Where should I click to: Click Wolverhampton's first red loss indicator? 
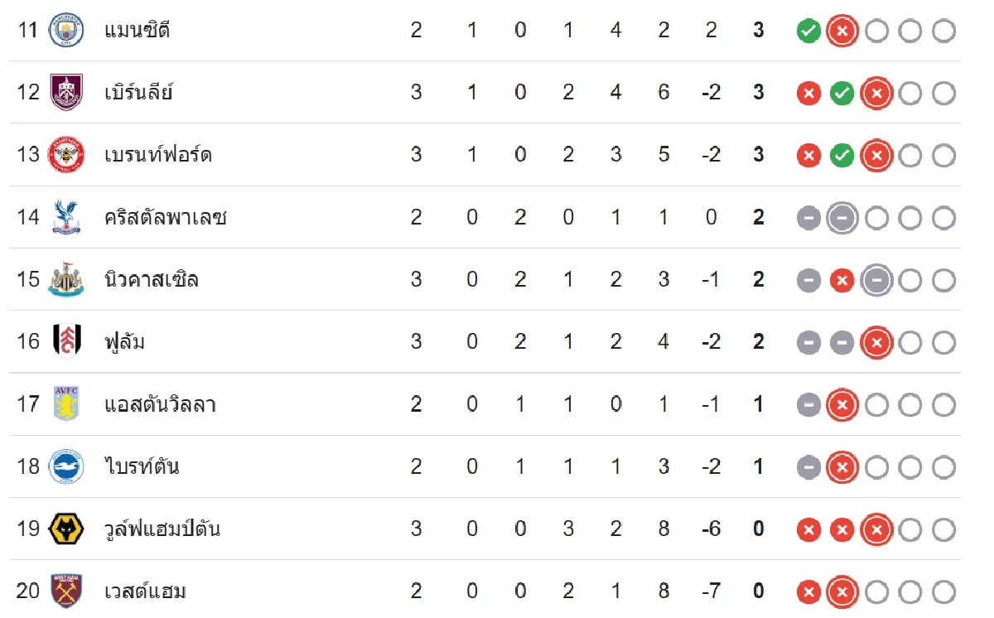[x=808, y=530]
